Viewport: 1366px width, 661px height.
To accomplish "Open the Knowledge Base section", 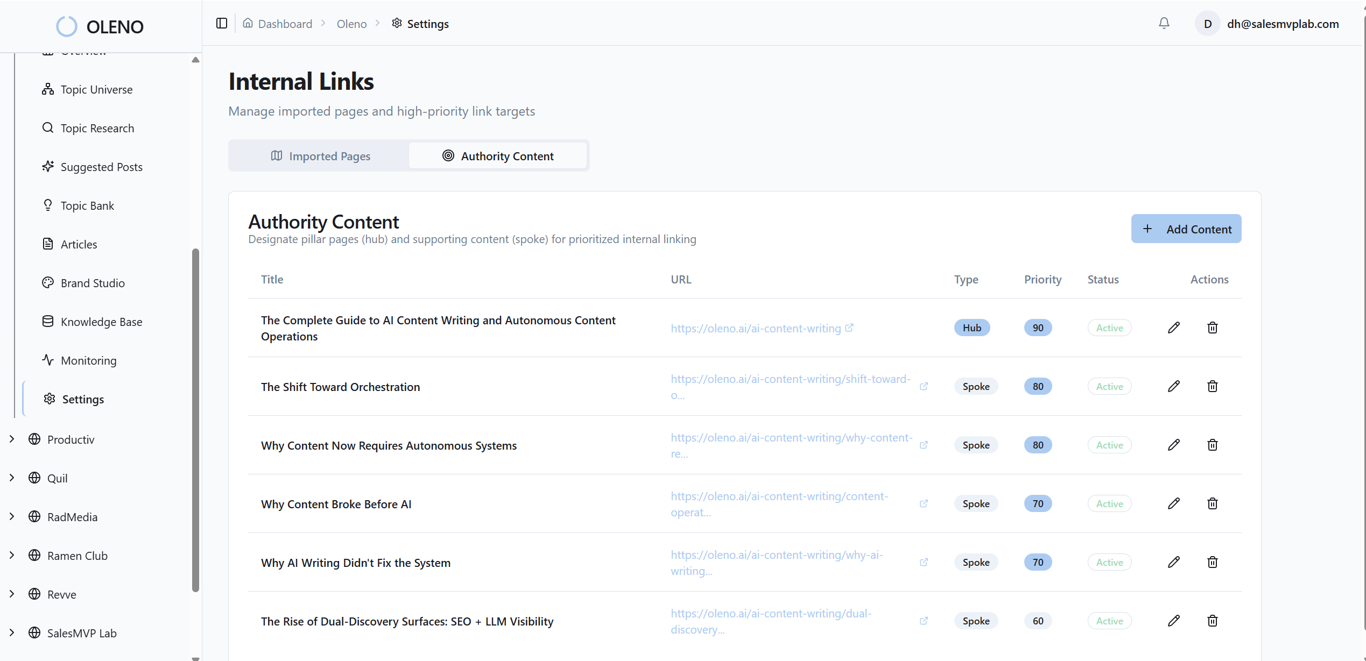I will pos(101,322).
